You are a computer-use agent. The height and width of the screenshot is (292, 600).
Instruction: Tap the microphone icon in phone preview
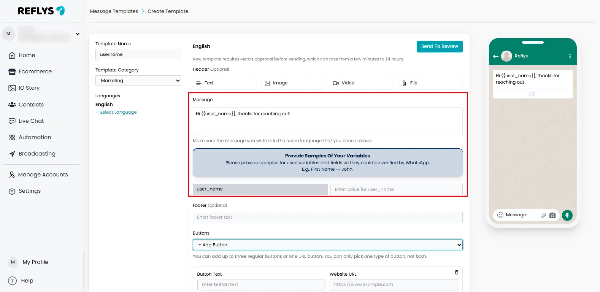click(x=567, y=215)
